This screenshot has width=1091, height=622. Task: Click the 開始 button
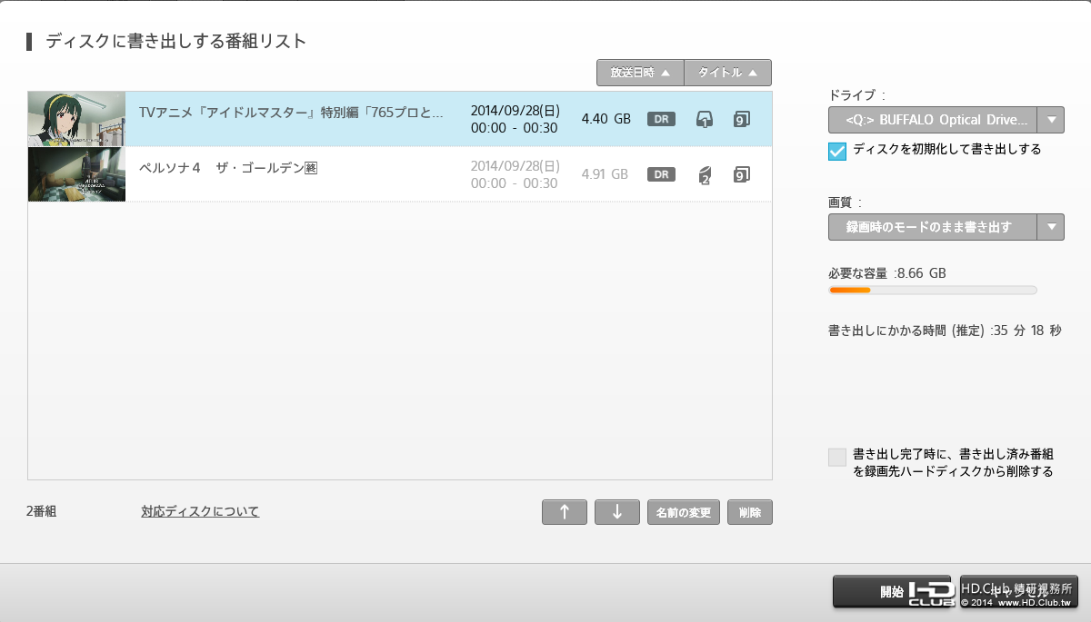[x=892, y=591]
